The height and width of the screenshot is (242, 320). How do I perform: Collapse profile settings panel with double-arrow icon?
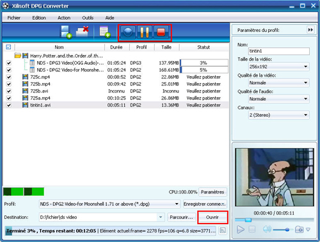pyautogui.click(x=310, y=30)
